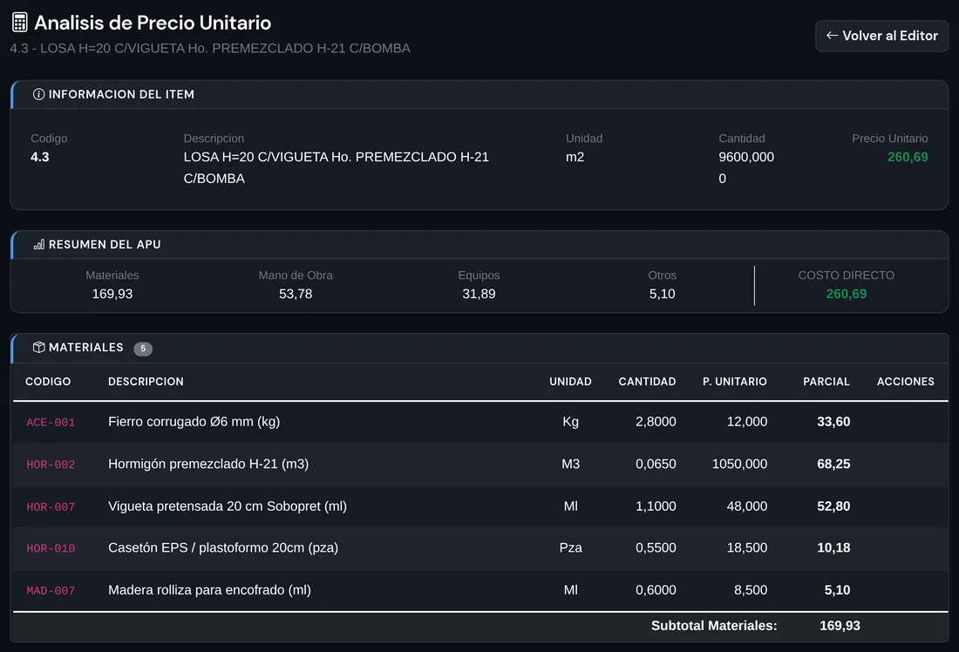The image size is (959, 652).
Task: Click the CODIGO column header
Action: 48,382
